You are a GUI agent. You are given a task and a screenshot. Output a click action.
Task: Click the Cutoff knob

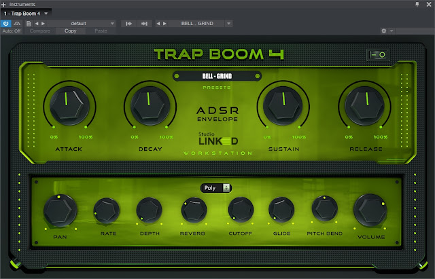click(x=241, y=210)
